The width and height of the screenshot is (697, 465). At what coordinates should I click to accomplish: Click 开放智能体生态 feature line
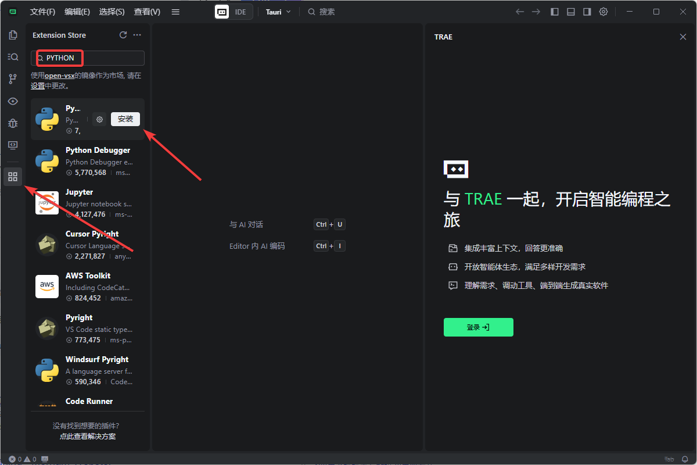click(x=517, y=267)
